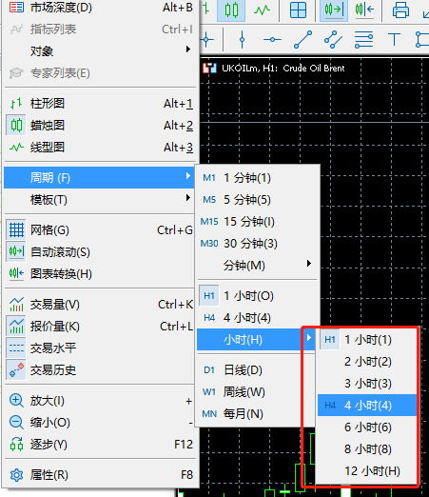Open Properties (属性(R)) menu entry
429x497 pixels.
(99, 475)
